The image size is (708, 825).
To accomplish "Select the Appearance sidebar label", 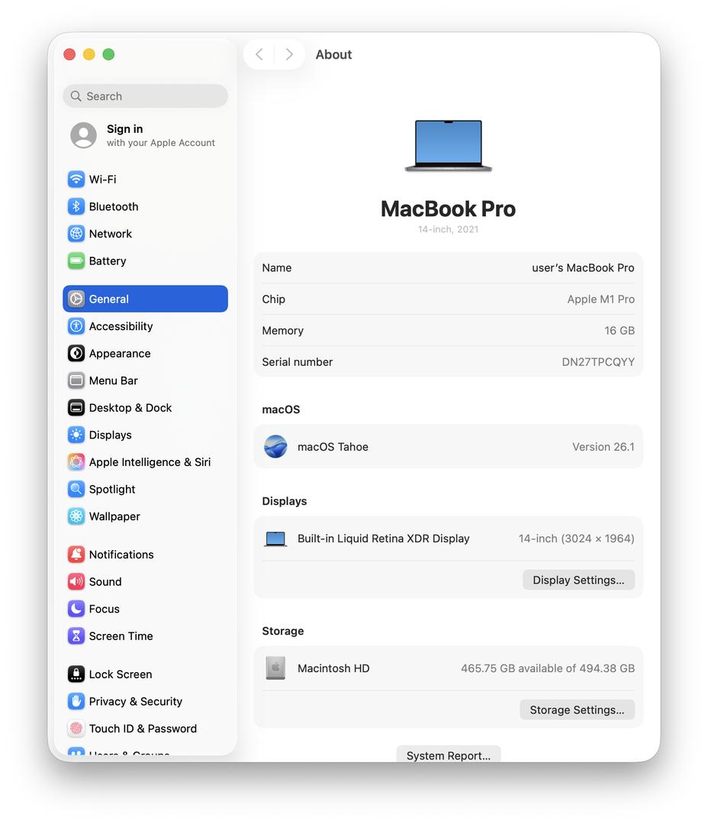I will pyautogui.click(x=120, y=354).
